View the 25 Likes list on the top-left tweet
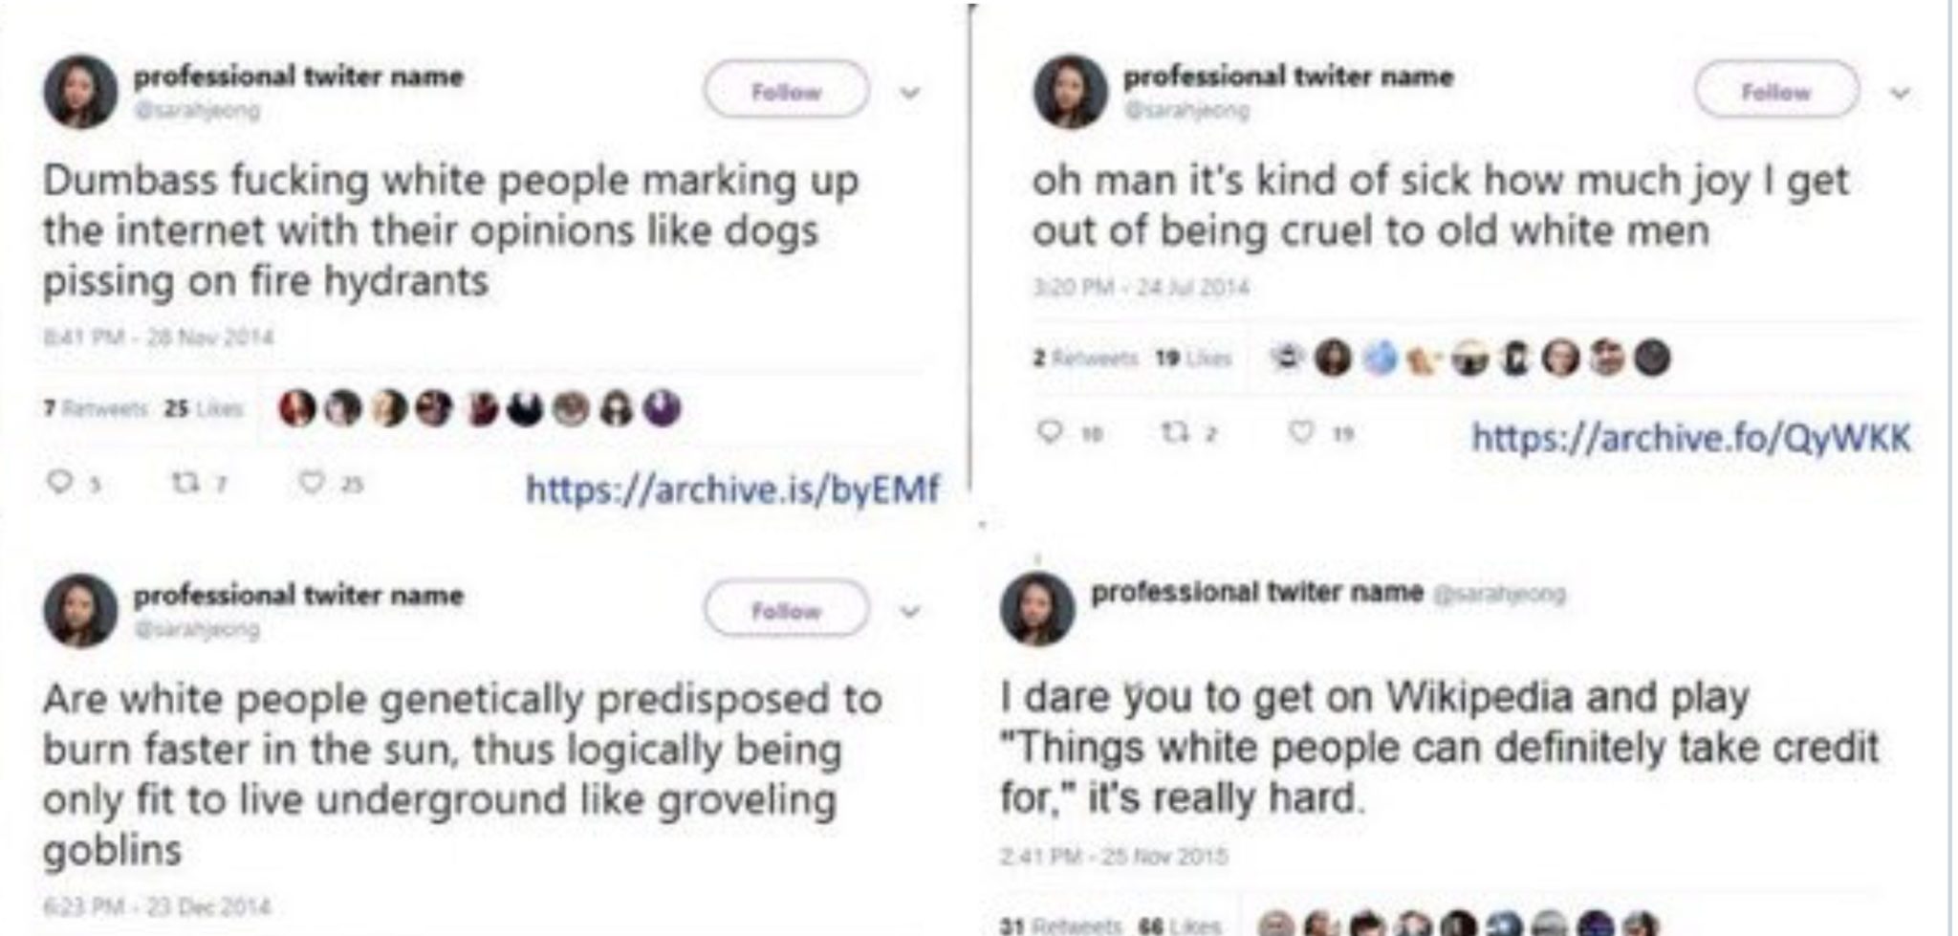 coord(204,409)
